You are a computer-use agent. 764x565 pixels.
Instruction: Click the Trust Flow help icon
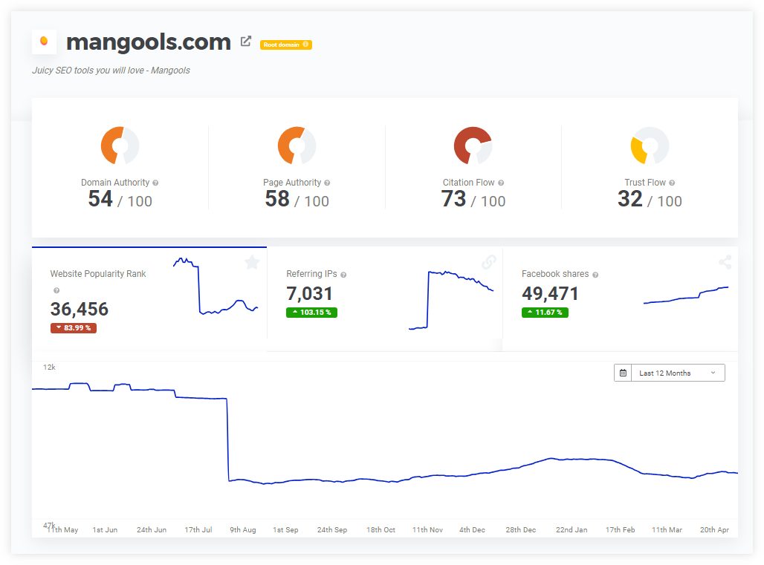672,183
